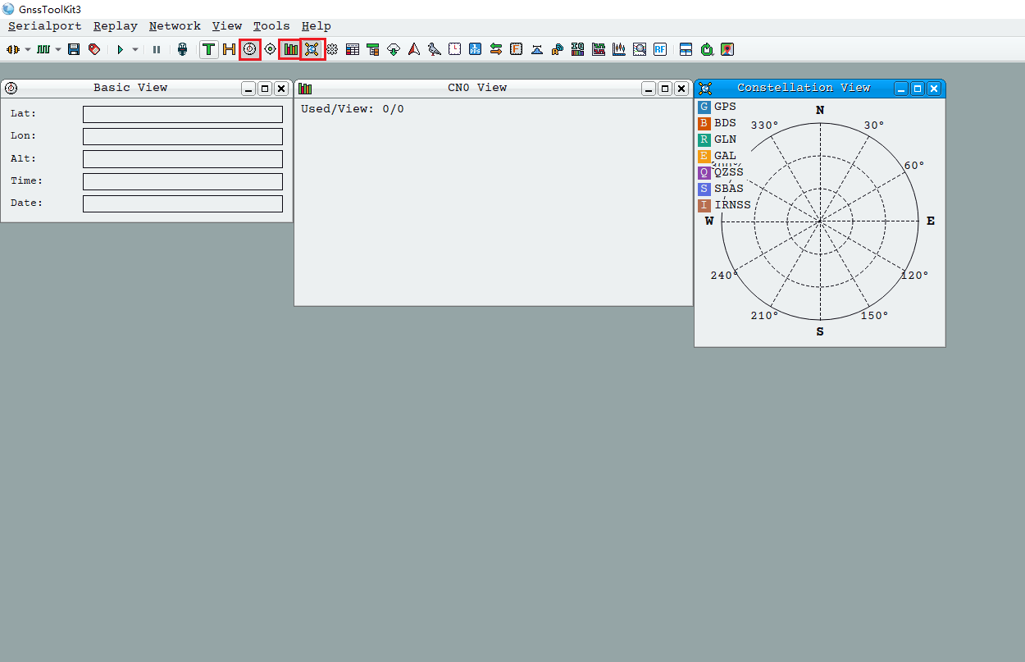This screenshot has height=662, width=1025.
Task: Save data with the floppy disk icon
Action: pos(74,50)
